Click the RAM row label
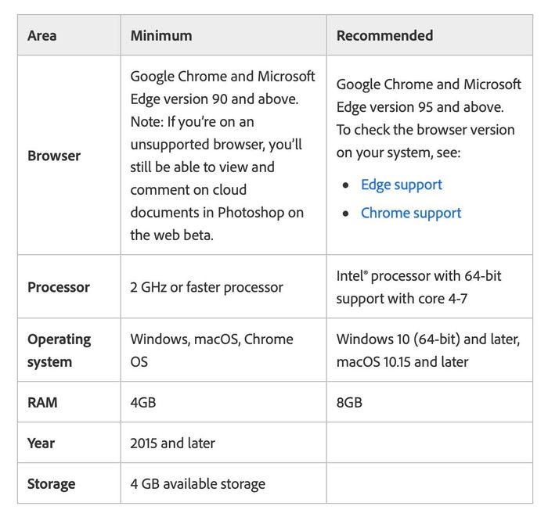Viewport: 548px width, 517px height. coord(42,403)
